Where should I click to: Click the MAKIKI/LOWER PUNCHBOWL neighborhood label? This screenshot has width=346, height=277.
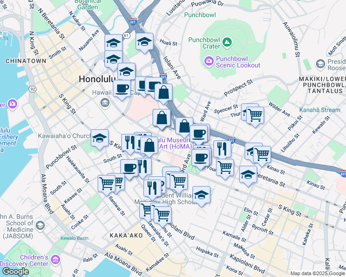[x=322, y=85]
